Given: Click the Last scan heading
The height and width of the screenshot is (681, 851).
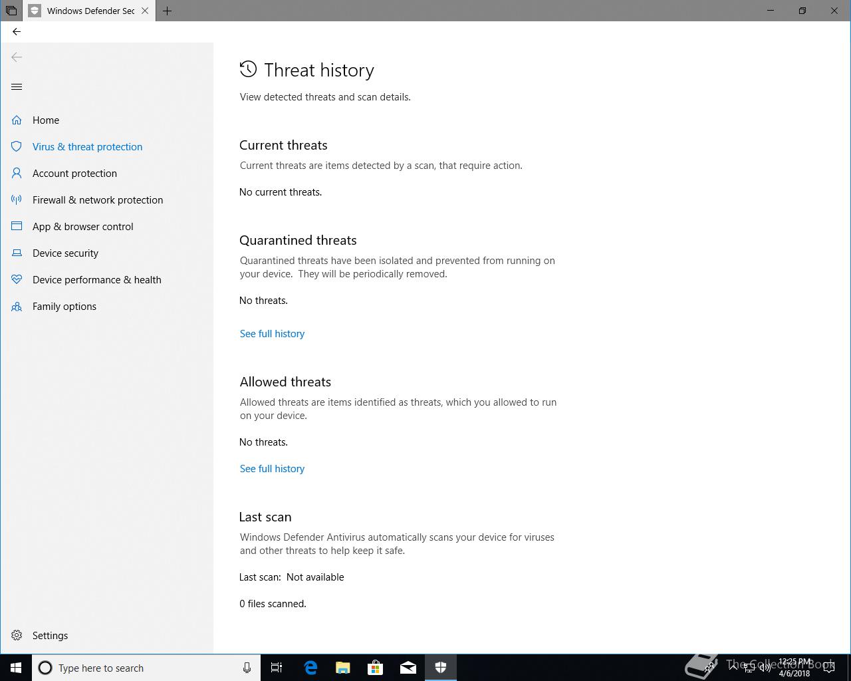Looking at the screenshot, I should click(x=265, y=517).
